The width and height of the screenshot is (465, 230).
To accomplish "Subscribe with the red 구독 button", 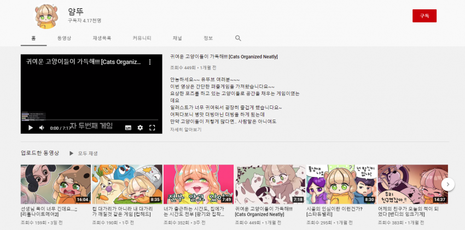I will click(425, 16).
